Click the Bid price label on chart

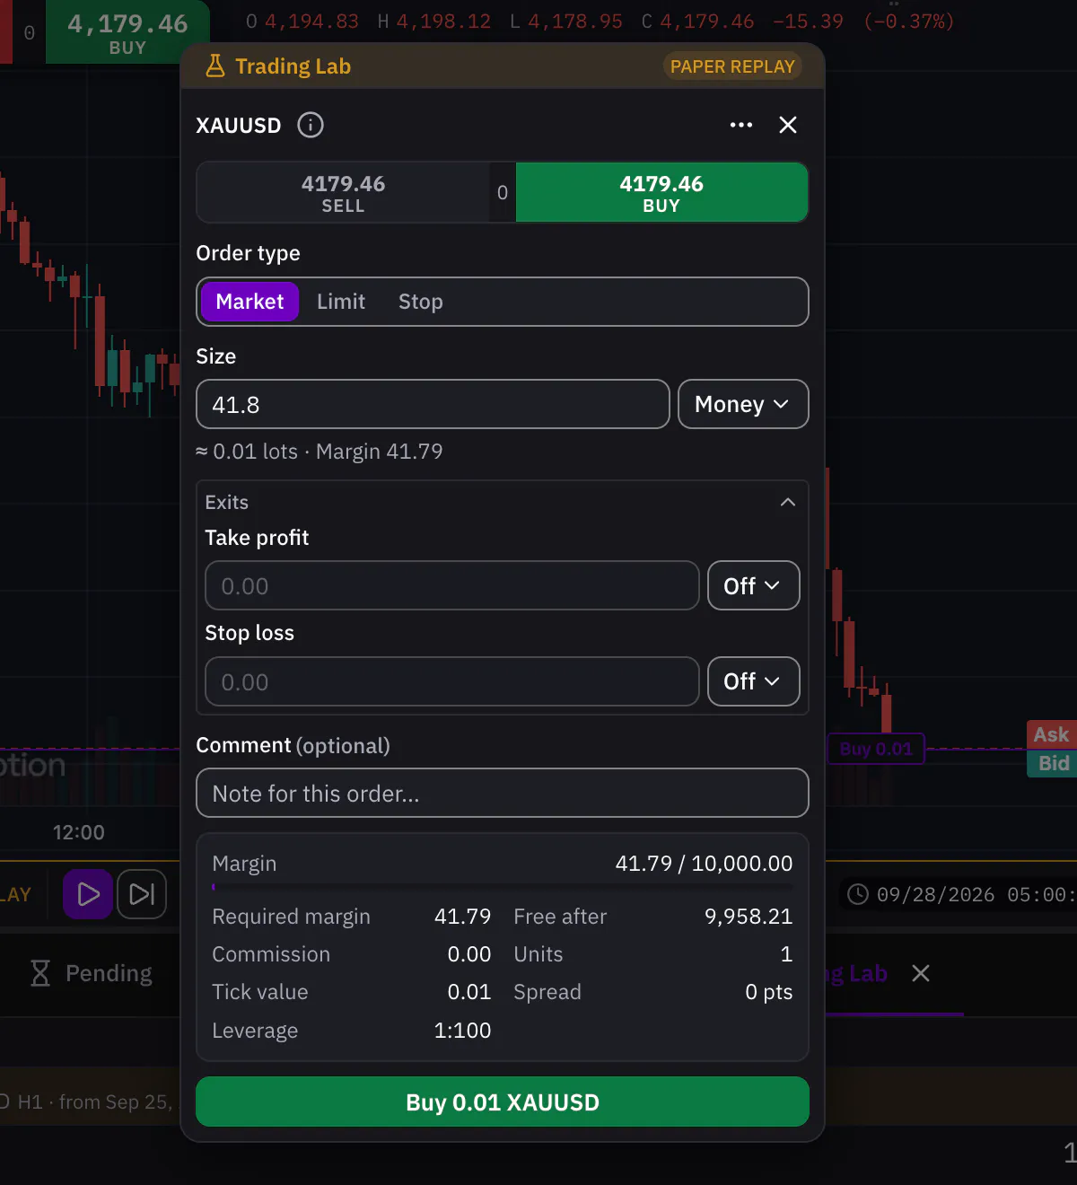pos(1053,763)
